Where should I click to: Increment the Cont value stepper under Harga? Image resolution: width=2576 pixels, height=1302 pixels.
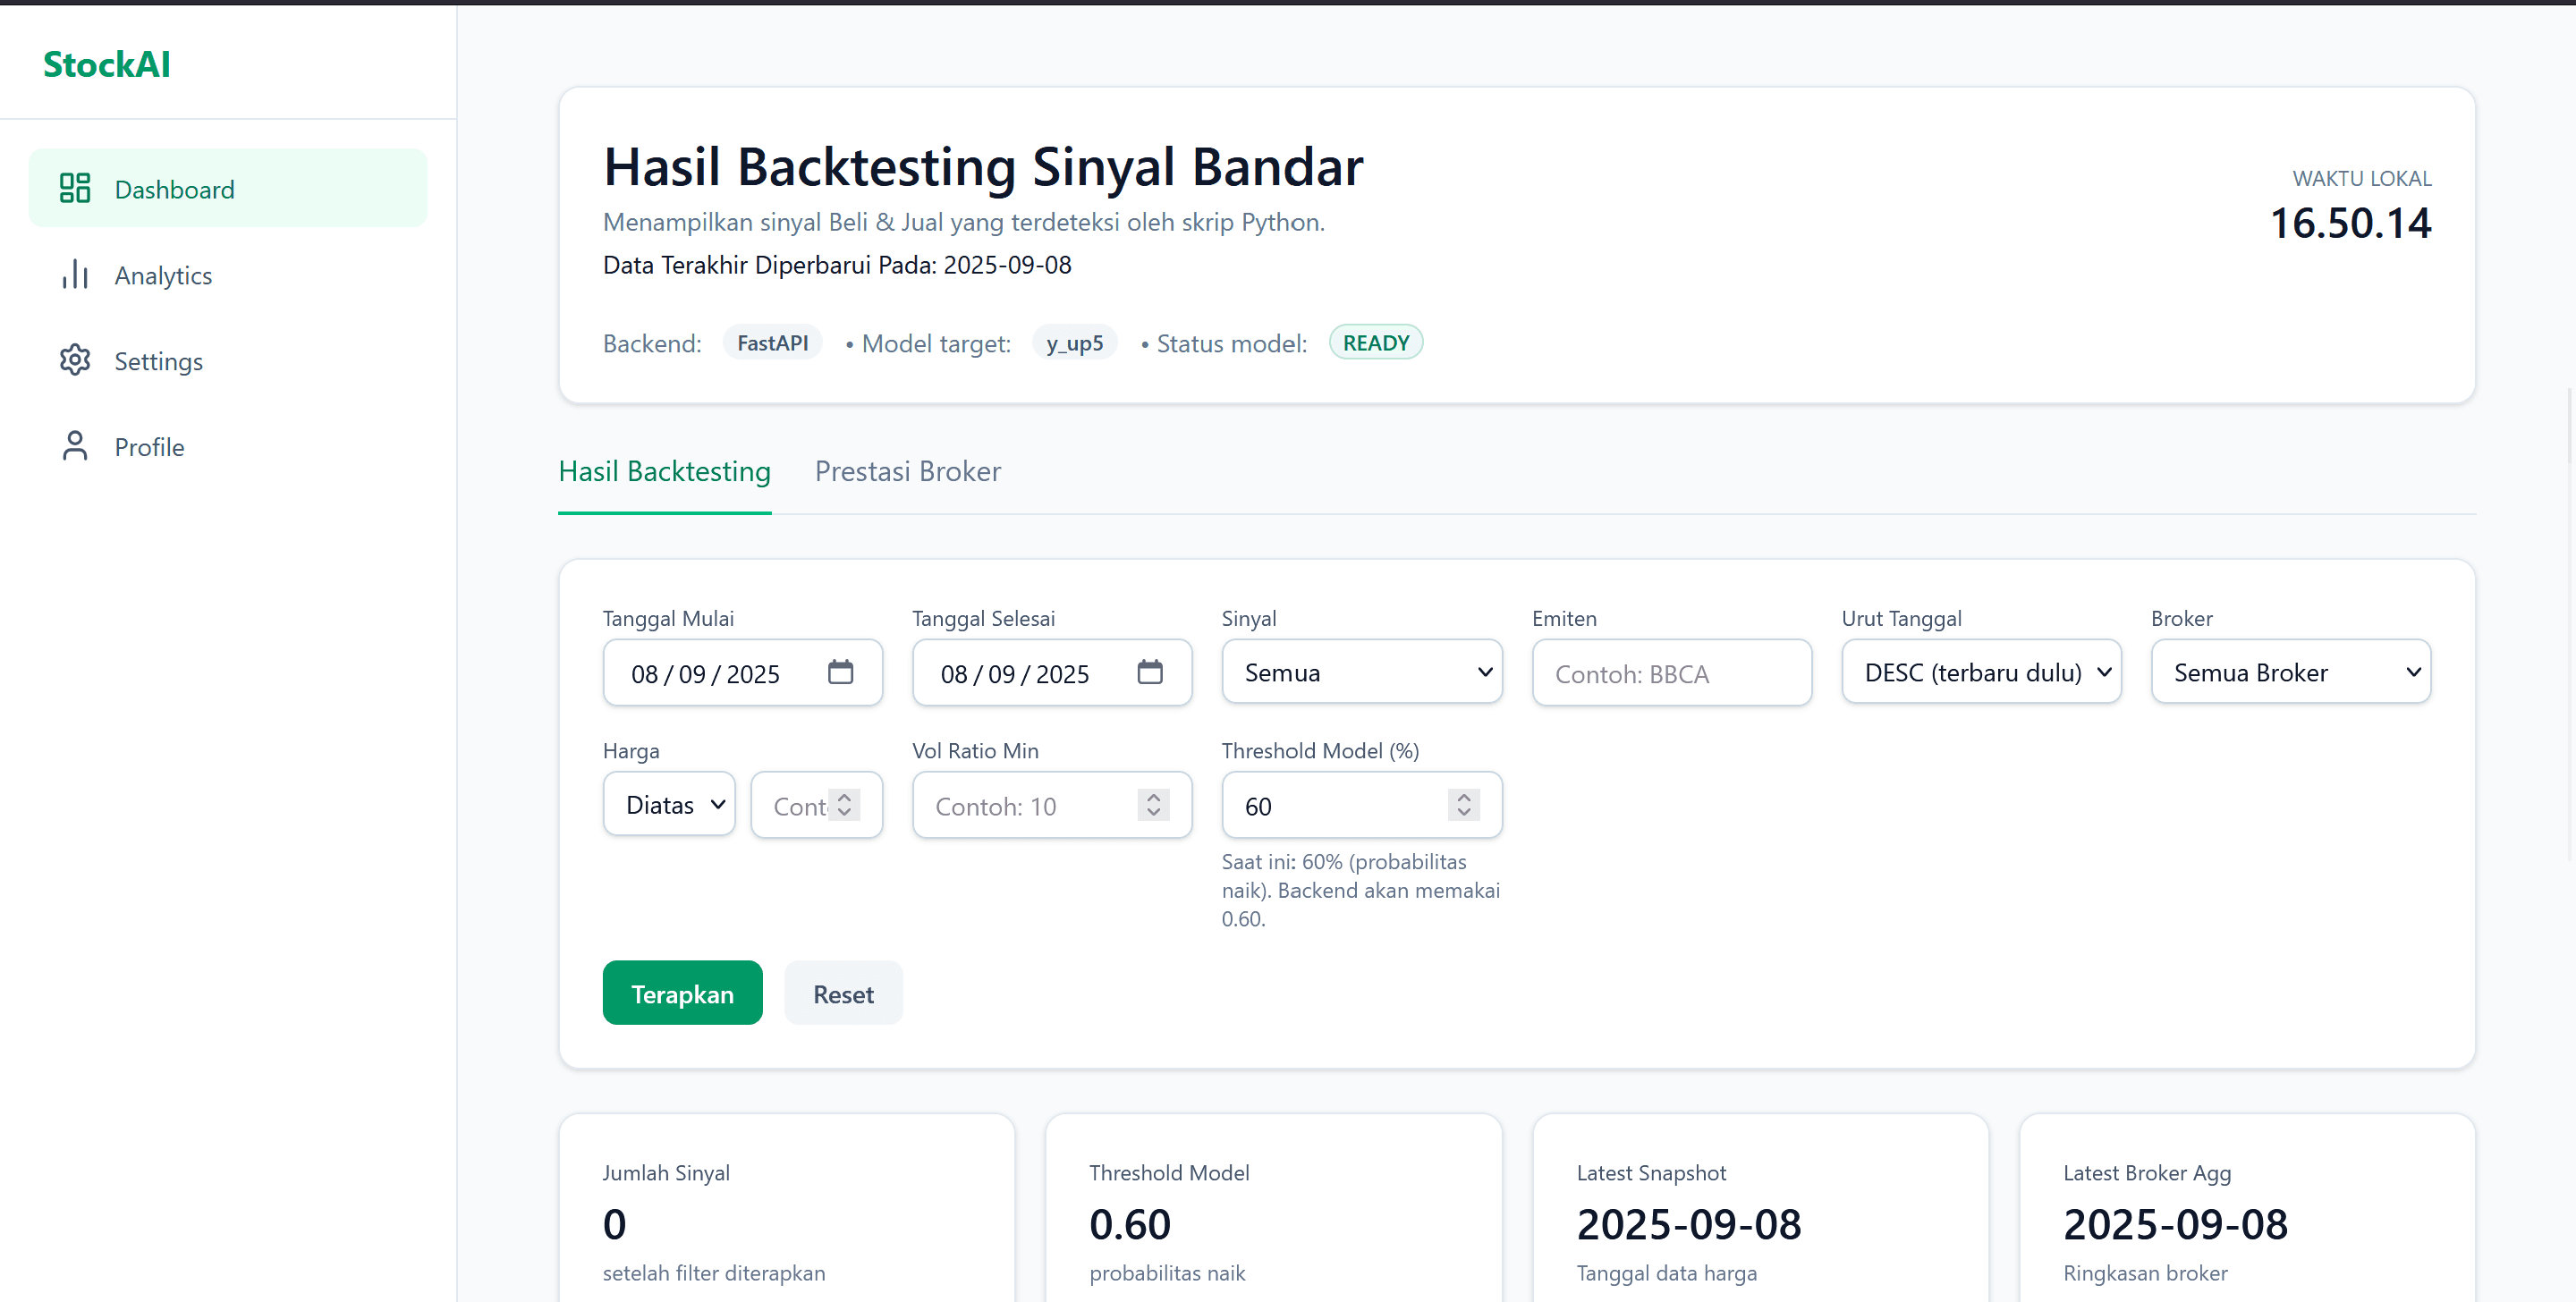coord(845,795)
